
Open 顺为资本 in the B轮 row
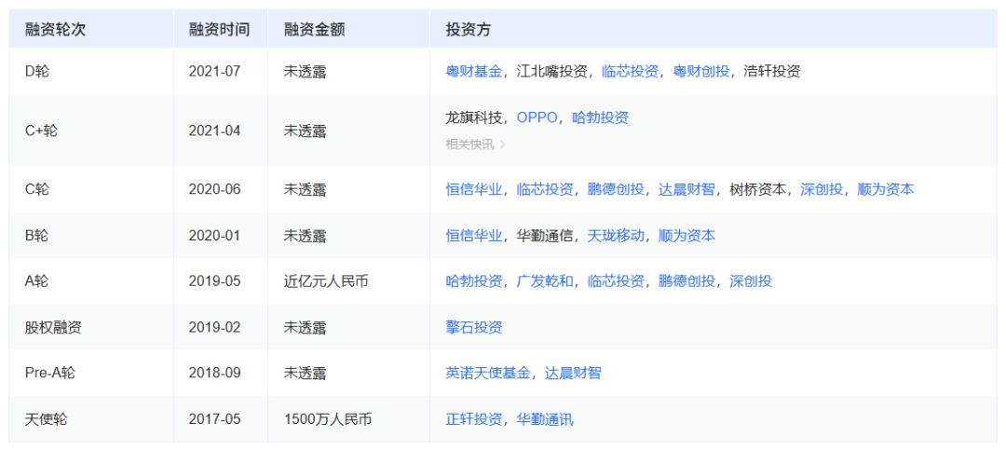[x=687, y=236]
